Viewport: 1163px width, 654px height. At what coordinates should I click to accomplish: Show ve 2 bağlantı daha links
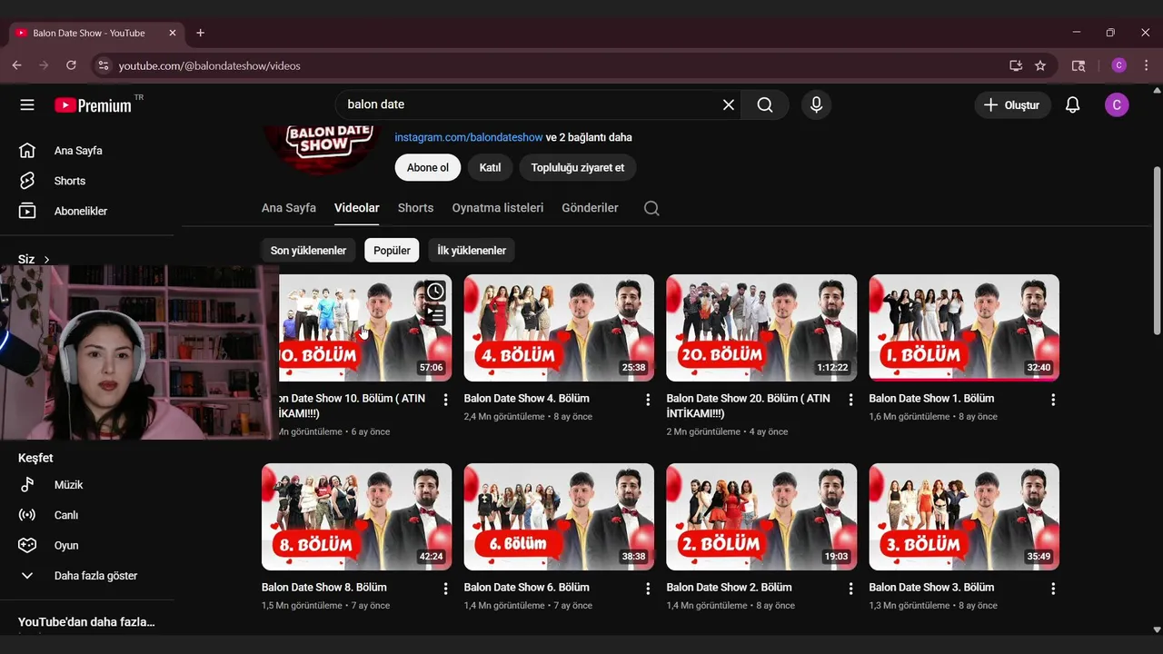point(589,138)
